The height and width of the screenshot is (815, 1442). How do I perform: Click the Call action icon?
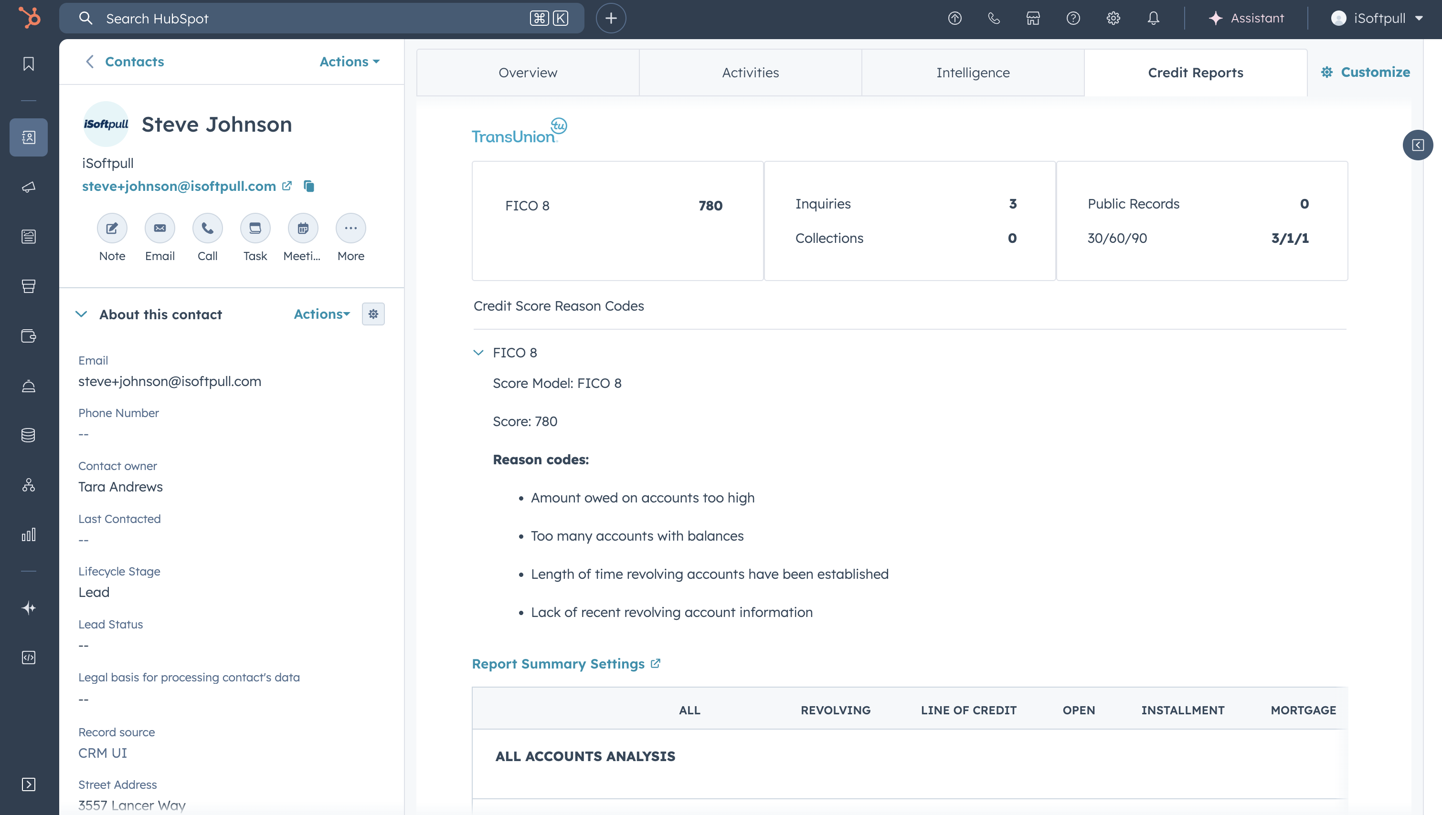[x=207, y=229]
